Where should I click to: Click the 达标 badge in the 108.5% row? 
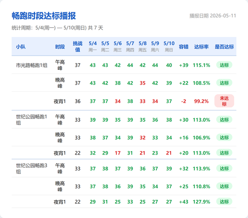click(224, 83)
